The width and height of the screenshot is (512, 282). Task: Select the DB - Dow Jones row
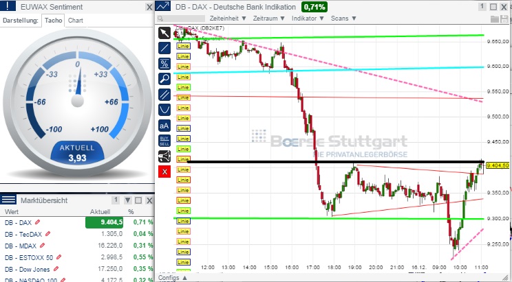[77, 269]
